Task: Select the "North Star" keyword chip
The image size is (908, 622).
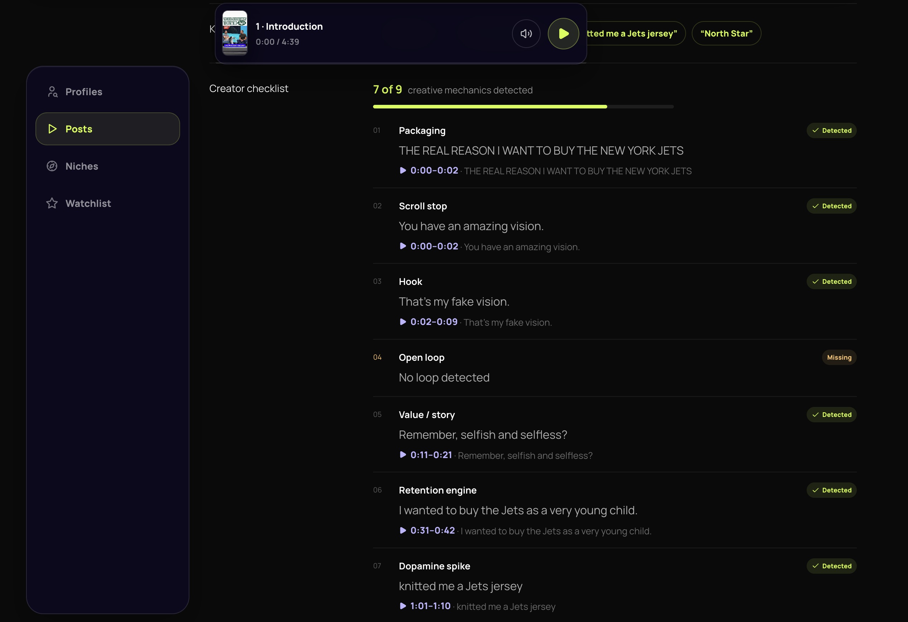Action: (726, 33)
